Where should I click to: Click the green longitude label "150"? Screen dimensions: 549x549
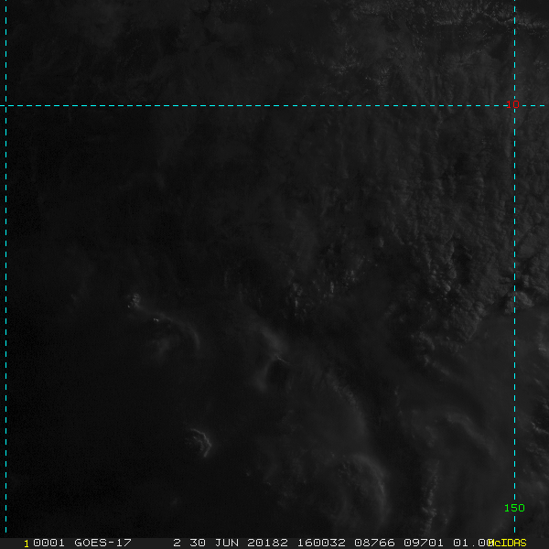514,508
